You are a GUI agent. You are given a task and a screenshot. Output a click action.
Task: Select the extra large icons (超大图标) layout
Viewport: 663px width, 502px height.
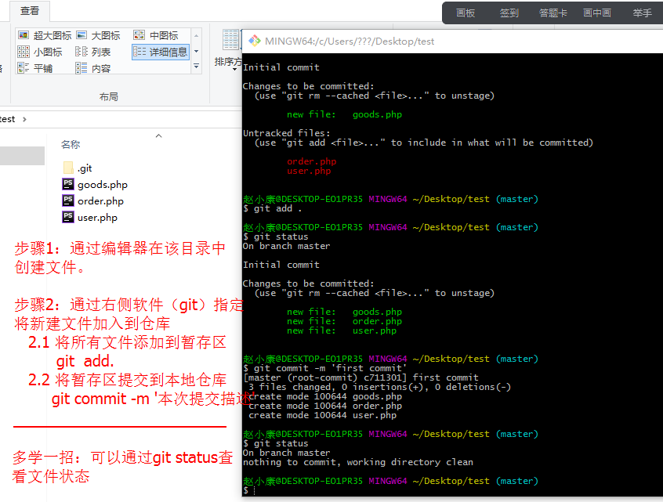tap(45, 35)
